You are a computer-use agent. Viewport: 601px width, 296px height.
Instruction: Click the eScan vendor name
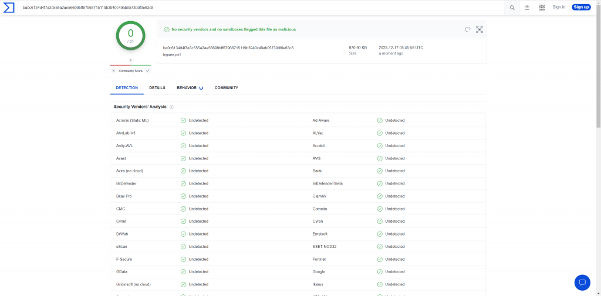(121, 247)
